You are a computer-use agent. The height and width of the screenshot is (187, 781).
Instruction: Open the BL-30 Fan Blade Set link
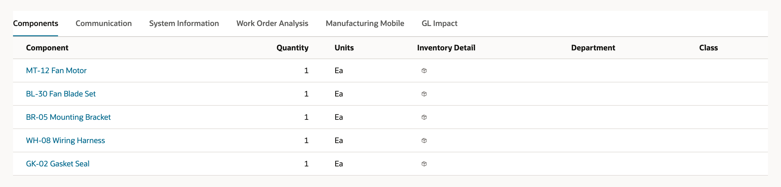(x=61, y=94)
